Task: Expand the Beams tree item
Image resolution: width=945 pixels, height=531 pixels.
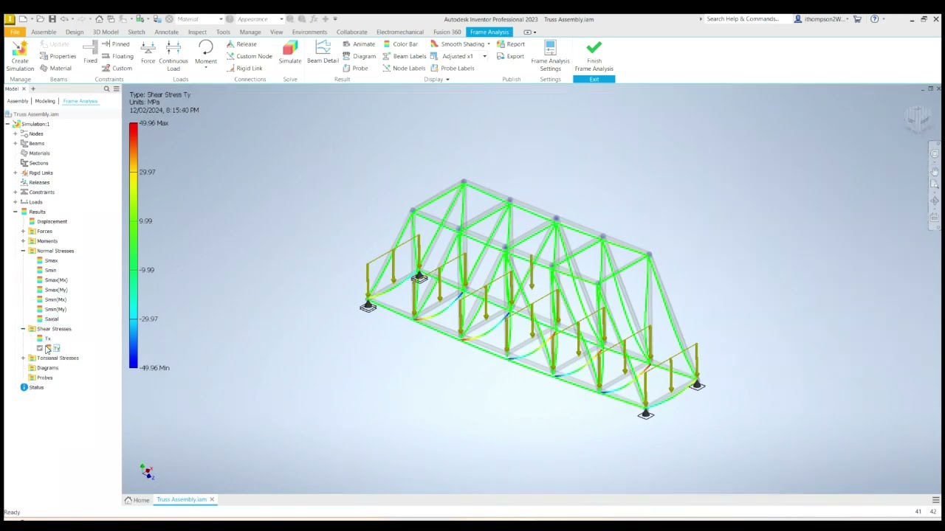Action: 16,143
